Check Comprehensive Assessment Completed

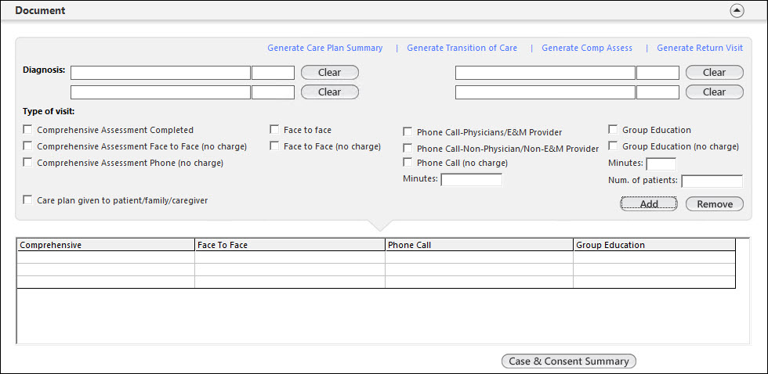coord(28,130)
